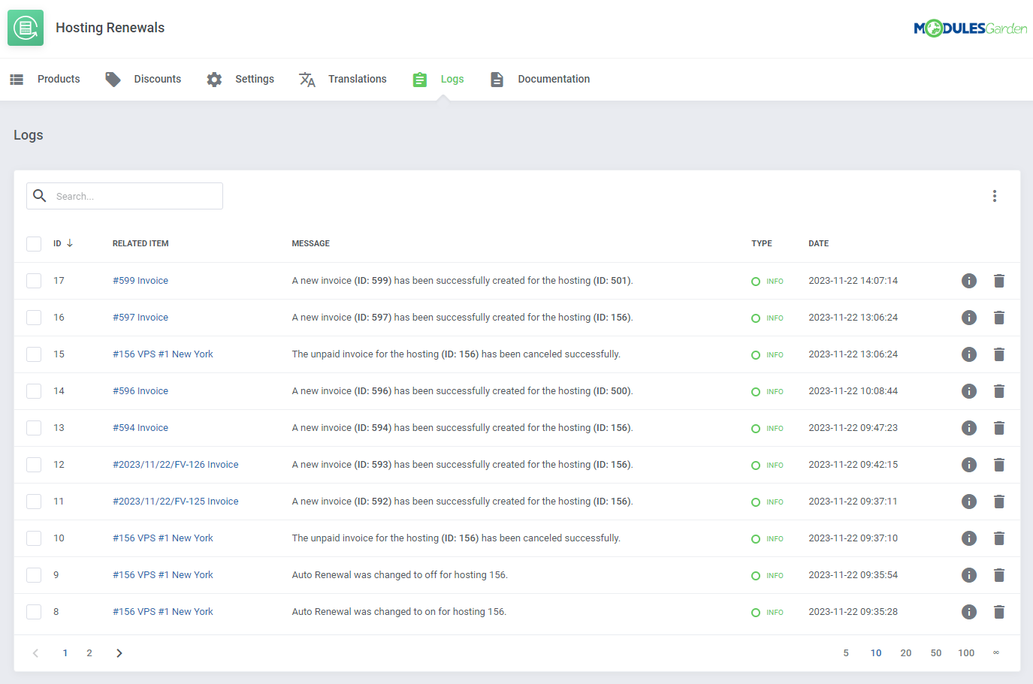The image size is (1033, 684).
Task: Show info details for log 16
Action: 969,318
